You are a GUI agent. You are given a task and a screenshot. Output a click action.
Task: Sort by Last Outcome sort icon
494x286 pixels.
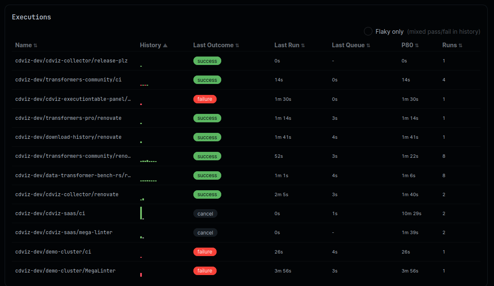tap(237, 45)
